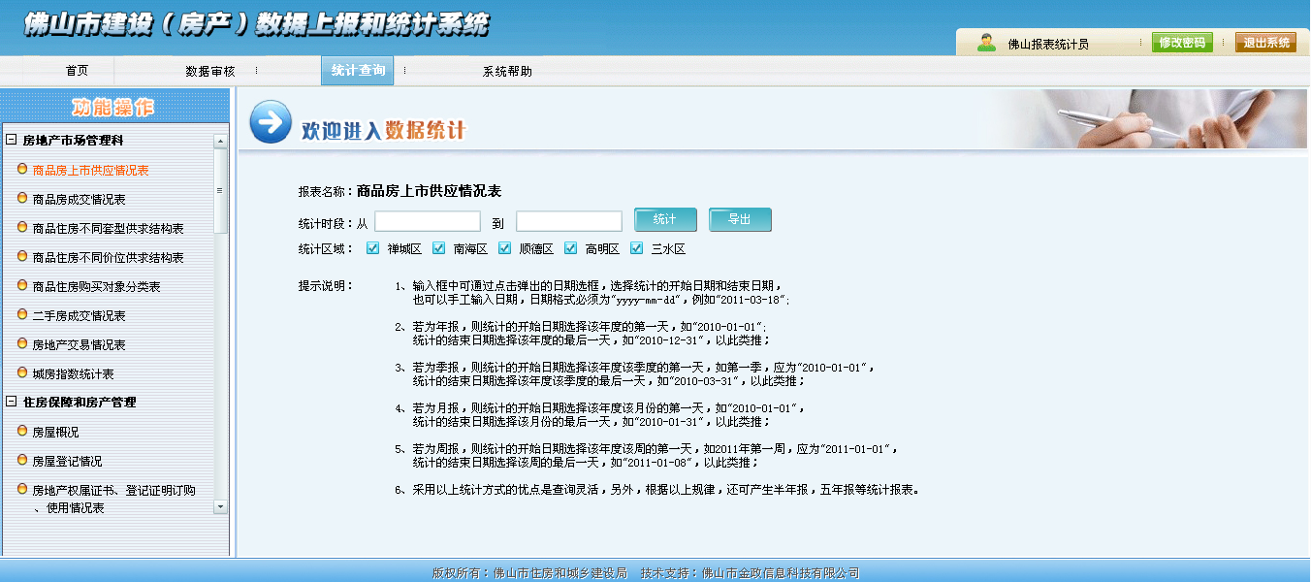This screenshot has height=582, width=1311.
Task: Click the 导出 export button
Action: [740, 220]
